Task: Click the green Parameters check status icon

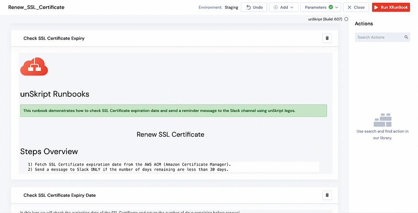Action: 331,7
